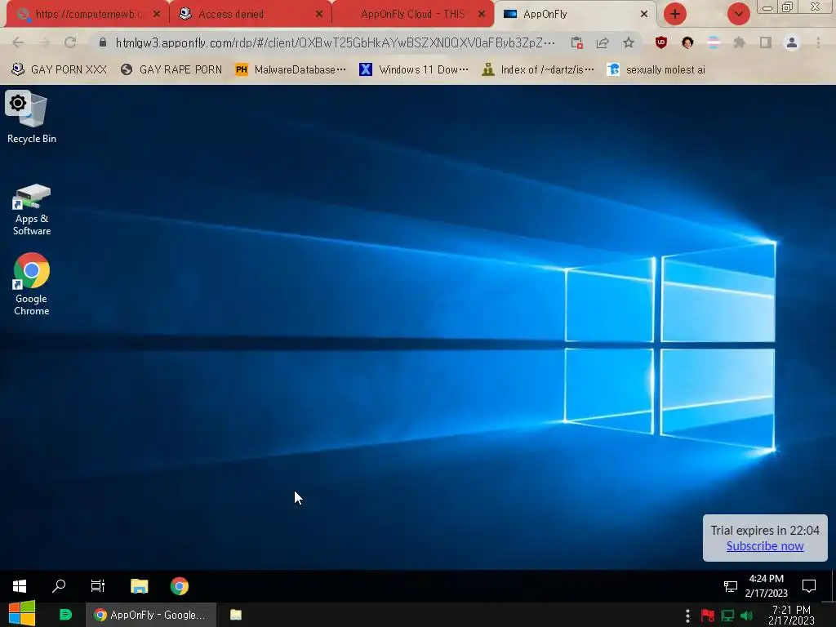Click the browser forward arrow

pyautogui.click(x=44, y=42)
